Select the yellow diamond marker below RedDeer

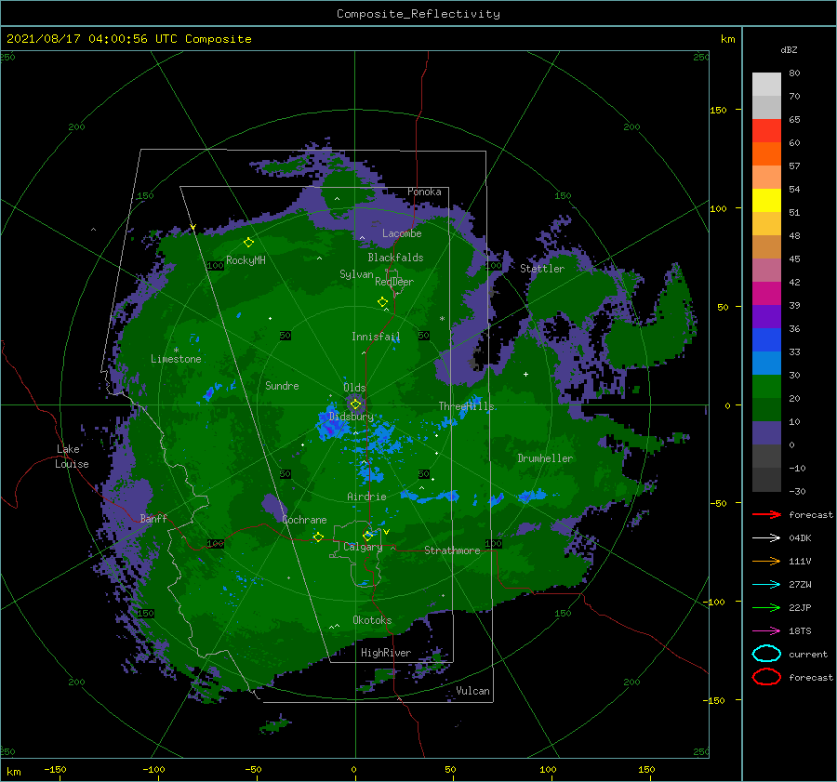pyautogui.click(x=382, y=302)
